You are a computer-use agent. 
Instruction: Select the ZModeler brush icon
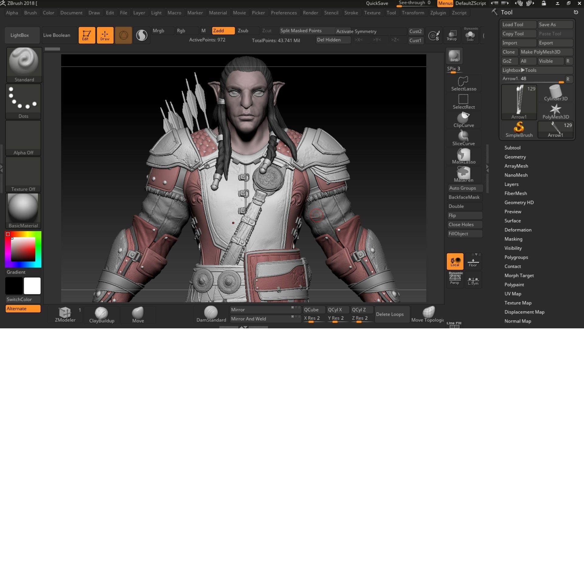(65, 313)
